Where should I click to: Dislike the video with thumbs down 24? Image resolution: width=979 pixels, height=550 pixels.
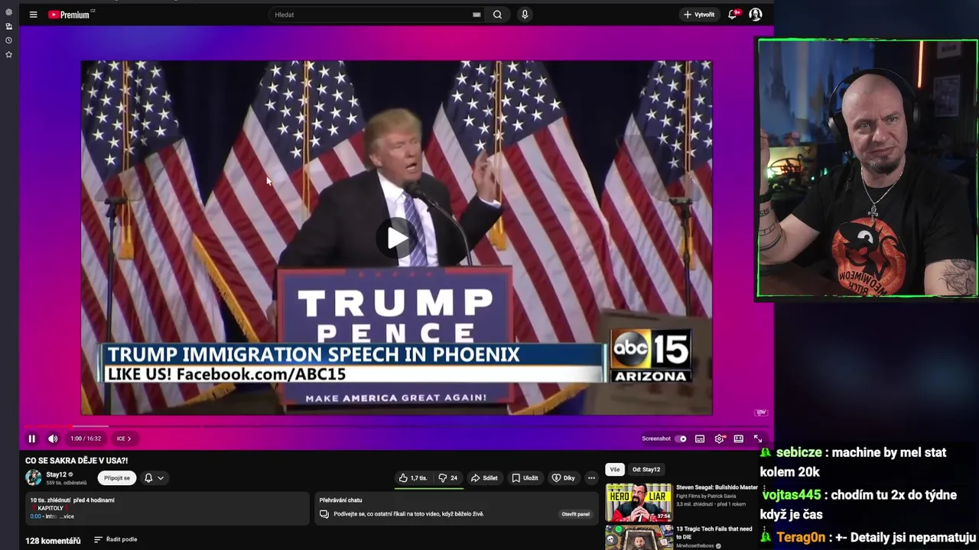(x=448, y=478)
